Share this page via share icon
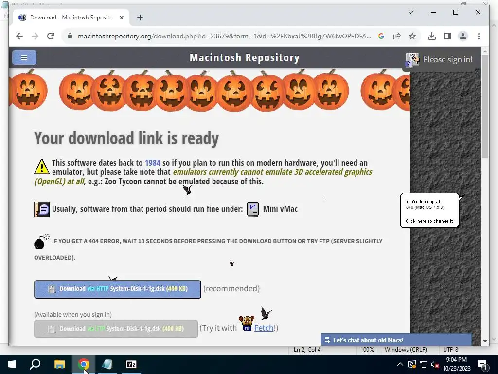 [x=397, y=36]
